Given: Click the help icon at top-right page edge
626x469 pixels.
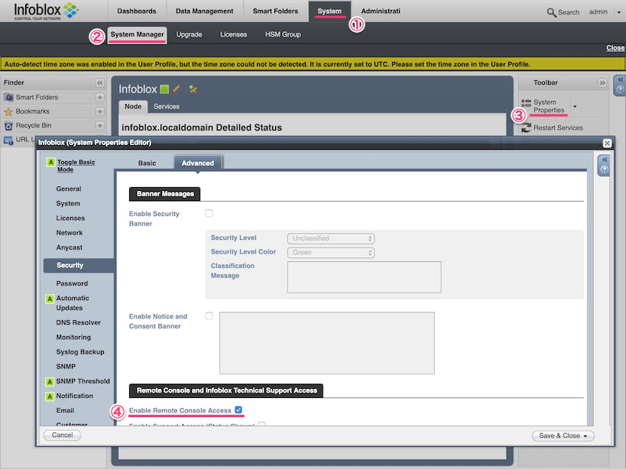Looking at the screenshot, I should click(x=620, y=89).
